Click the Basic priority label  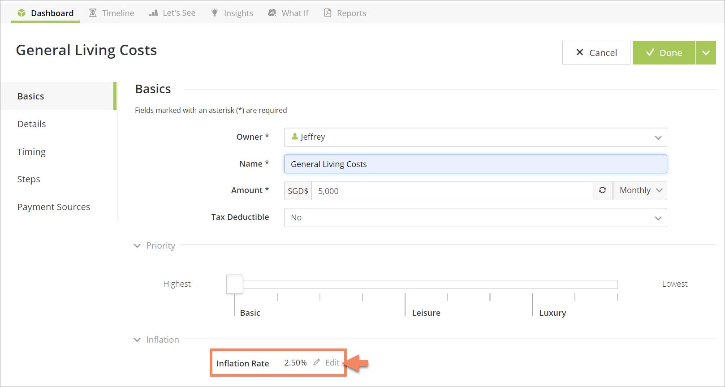pyautogui.click(x=250, y=313)
